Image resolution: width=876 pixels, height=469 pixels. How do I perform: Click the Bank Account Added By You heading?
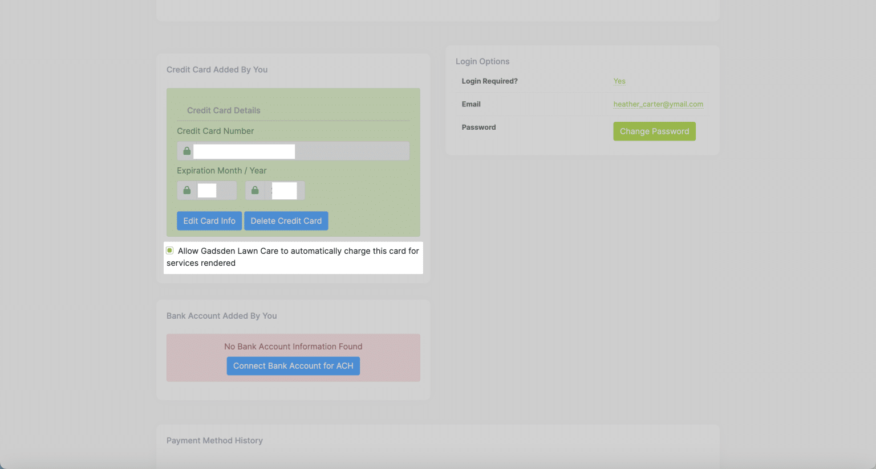tap(221, 315)
